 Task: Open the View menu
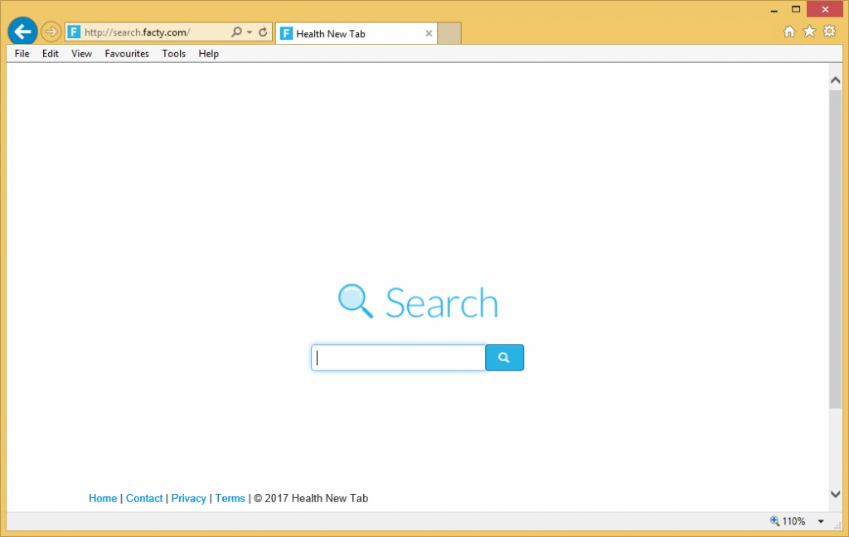pyautogui.click(x=82, y=54)
